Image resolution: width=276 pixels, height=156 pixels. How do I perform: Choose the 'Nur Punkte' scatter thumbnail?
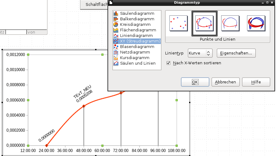(179, 23)
